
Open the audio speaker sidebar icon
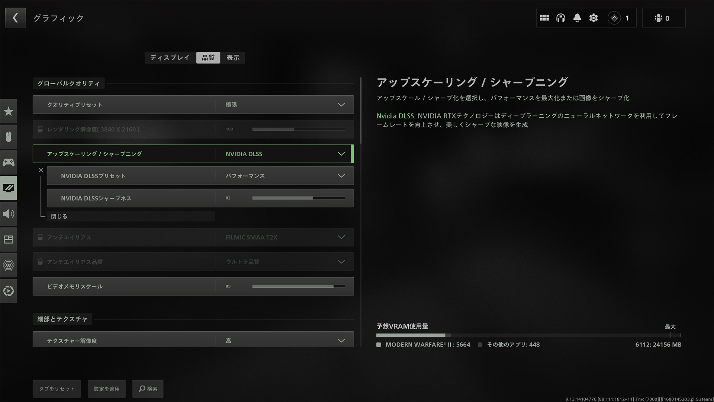tap(9, 214)
